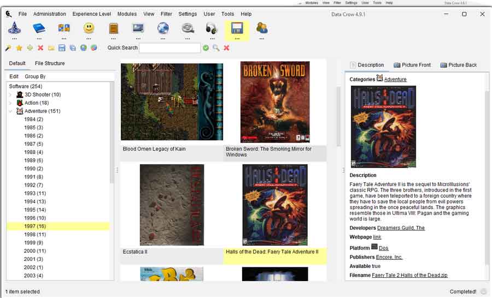Open the Experience Level menu
The image size is (492, 298).
[x=92, y=14]
